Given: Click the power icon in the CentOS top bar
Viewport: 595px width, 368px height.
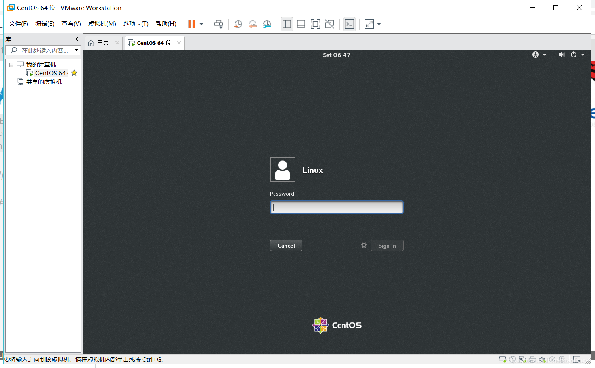Looking at the screenshot, I should point(574,55).
